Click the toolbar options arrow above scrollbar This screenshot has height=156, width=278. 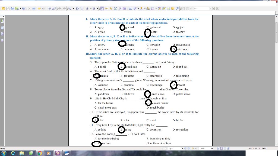[276, 13]
